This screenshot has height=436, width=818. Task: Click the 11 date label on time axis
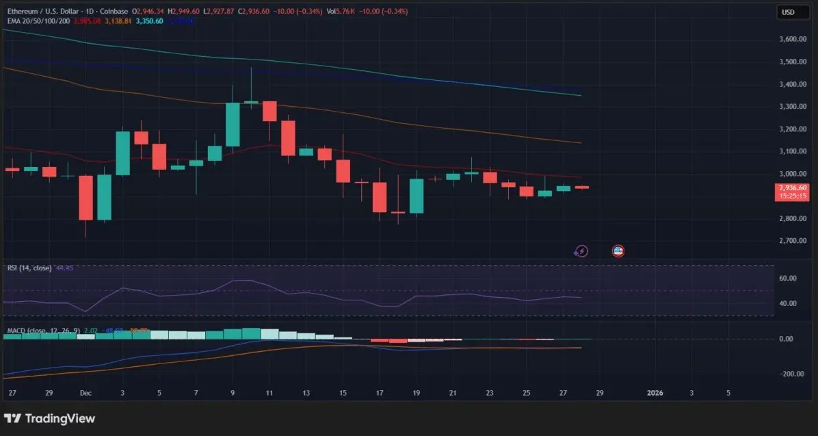(269, 393)
